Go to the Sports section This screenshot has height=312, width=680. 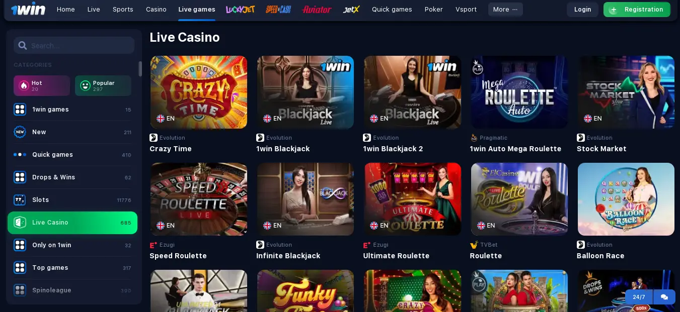(123, 10)
